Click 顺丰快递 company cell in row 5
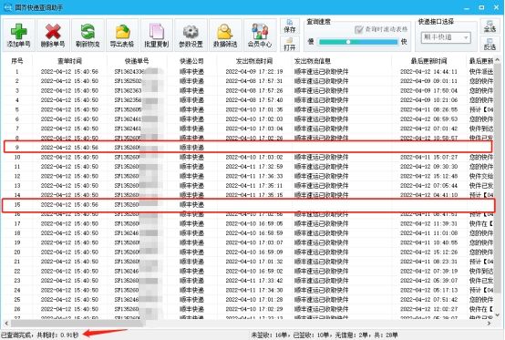 coord(191,109)
